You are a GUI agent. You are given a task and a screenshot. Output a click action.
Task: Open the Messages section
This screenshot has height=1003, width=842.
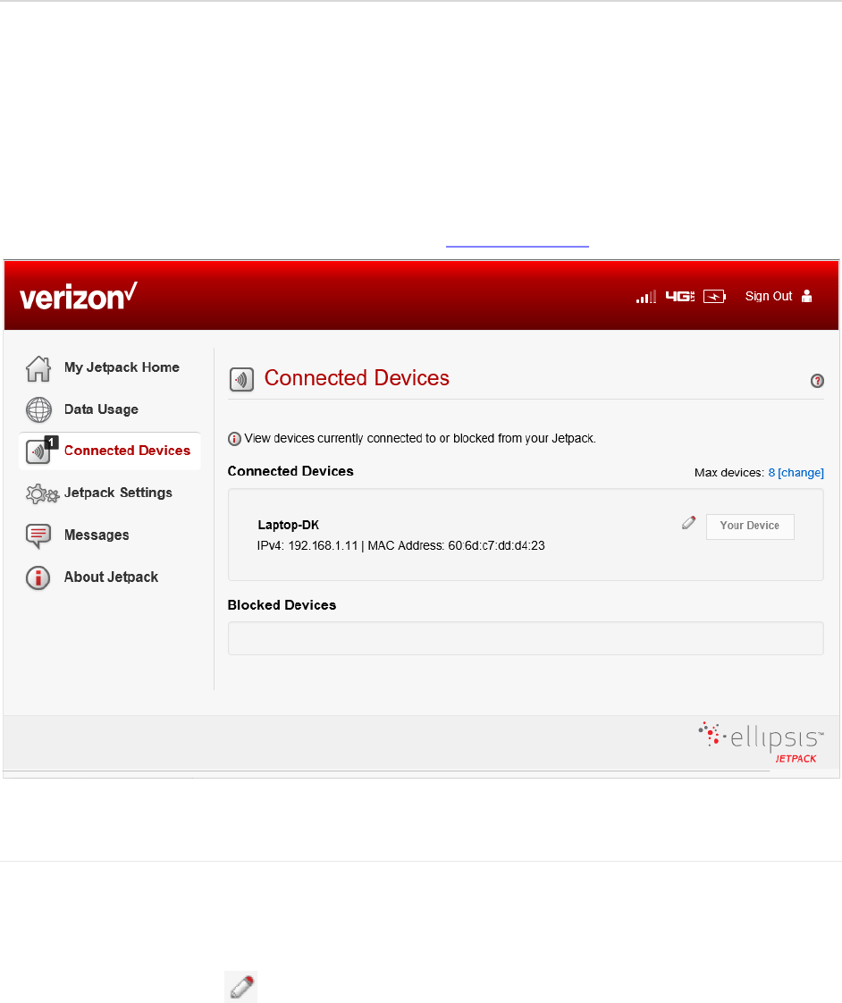coord(97,535)
